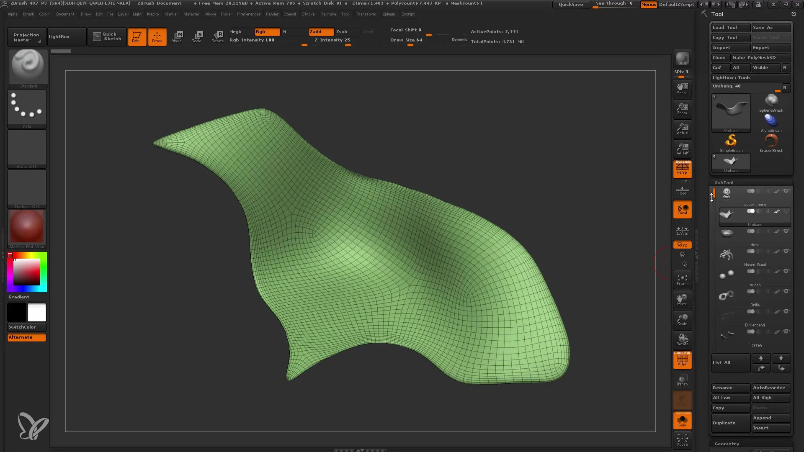The height and width of the screenshot is (452, 804).
Task: Open the Texture menu item
Action: 328,14
